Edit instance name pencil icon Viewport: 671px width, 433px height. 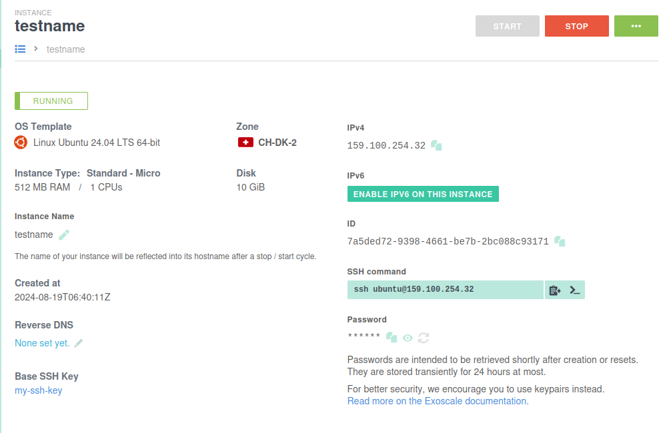[64, 234]
